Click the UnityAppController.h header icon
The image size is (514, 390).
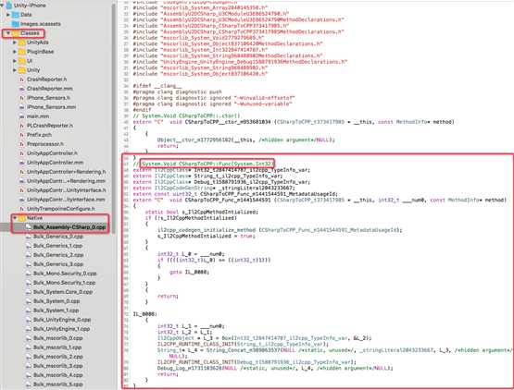pyautogui.click(x=22, y=153)
